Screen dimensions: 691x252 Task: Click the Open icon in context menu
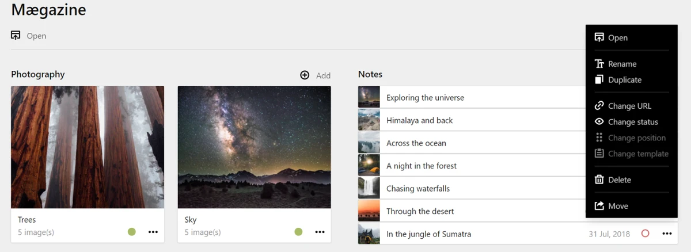(x=599, y=38)
